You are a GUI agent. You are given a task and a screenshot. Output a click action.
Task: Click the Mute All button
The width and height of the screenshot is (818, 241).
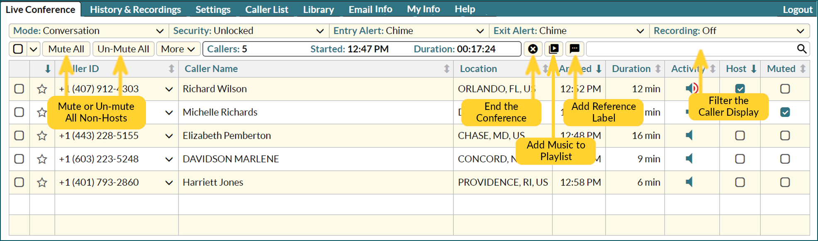pyautogui.click(x=66, y=49)
